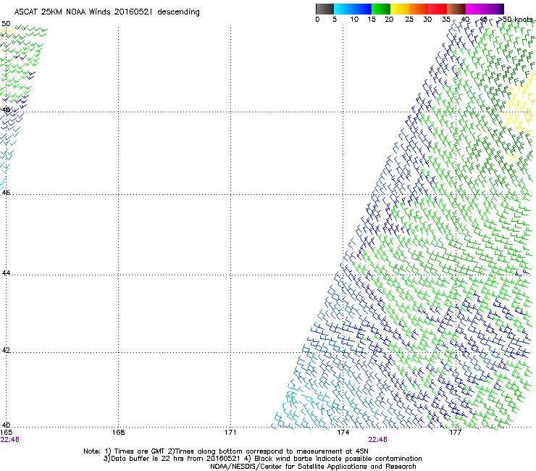Image resolution: width=536 pixels, height=471 pixels.
Task: Click the cyan-blue 5-15 knots legend segment
Action: coord(353,9)
